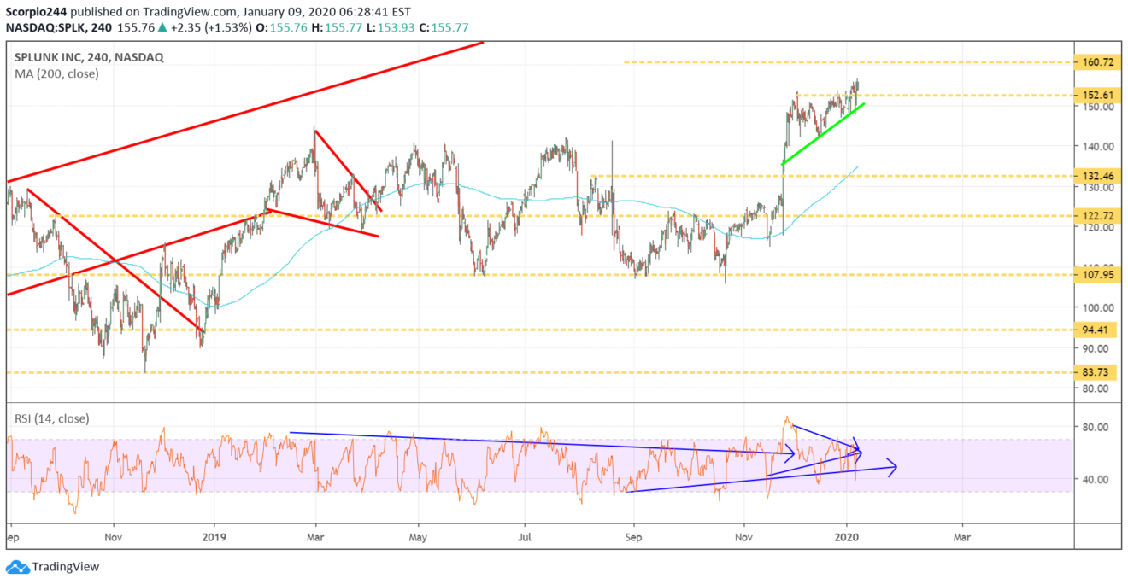Image resolution: width=1128 pixels, height=584 pixels.
Task: Click the Sep label on the time axis
Action: (x=633, y=538)
